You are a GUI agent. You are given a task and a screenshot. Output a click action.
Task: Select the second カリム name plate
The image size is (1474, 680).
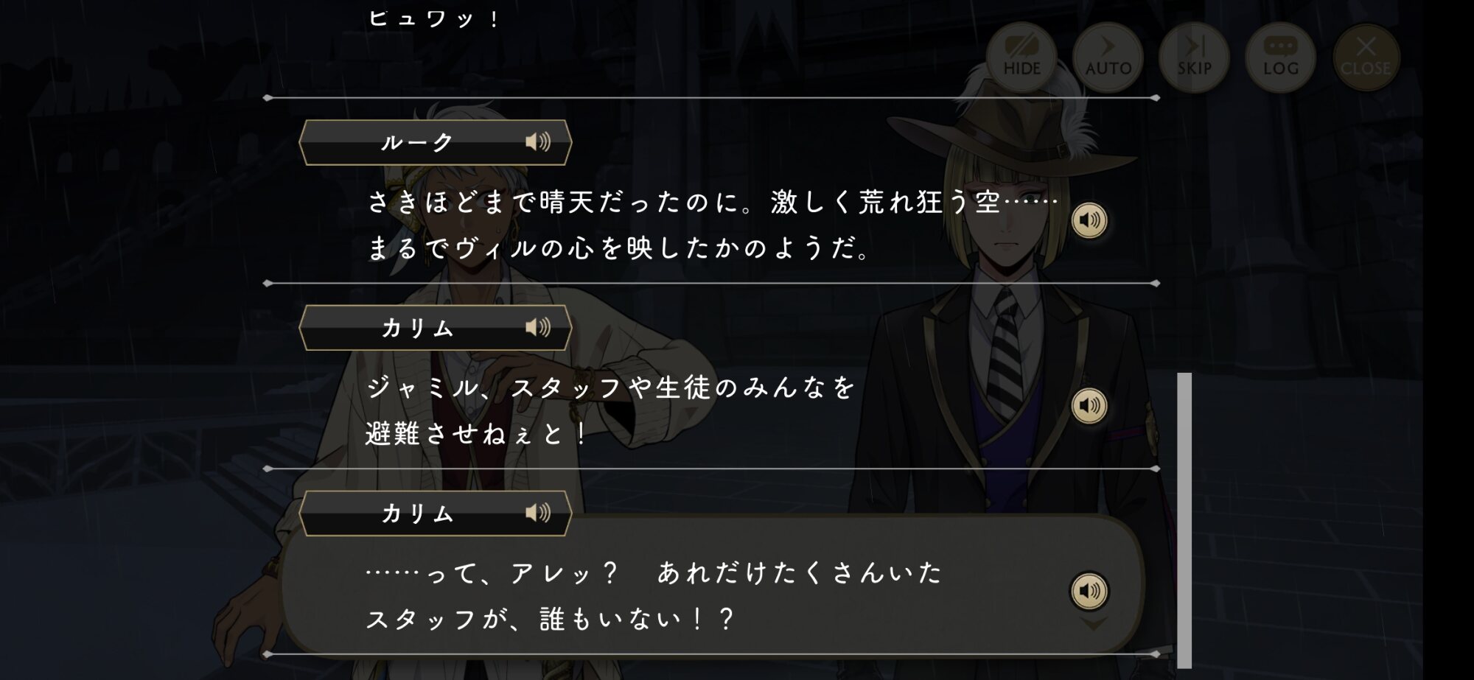point(435,513)
